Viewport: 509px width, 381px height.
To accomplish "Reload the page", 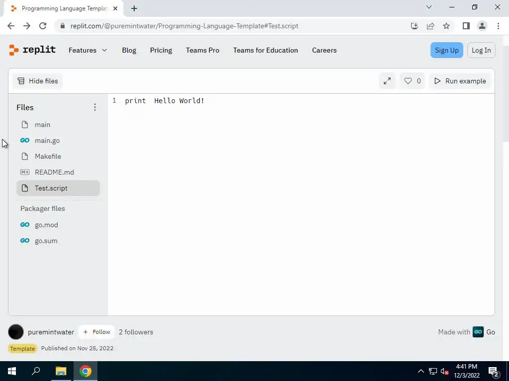I will click(x=43, y=26).
